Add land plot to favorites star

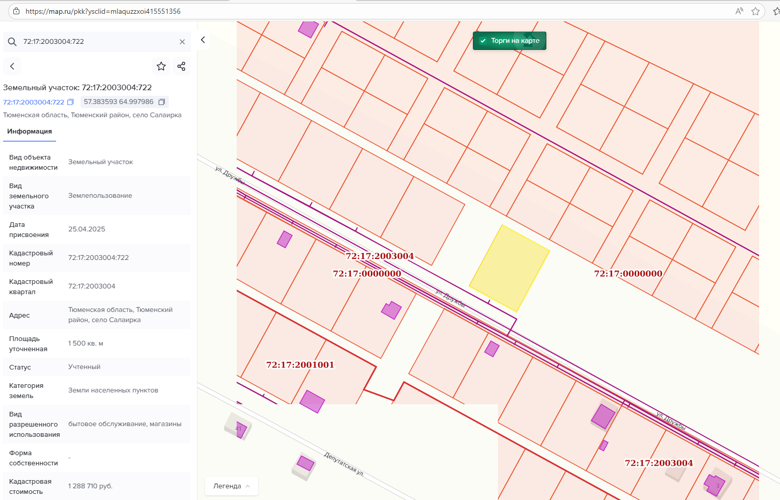click(161, 66)
